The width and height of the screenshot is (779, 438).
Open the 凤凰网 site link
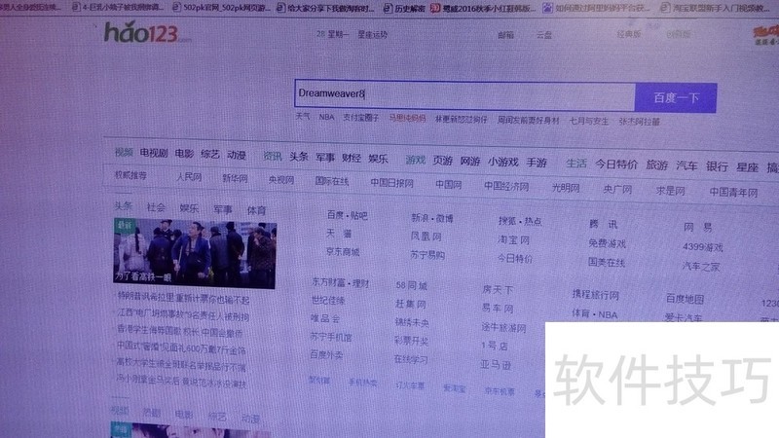[426, 237]
